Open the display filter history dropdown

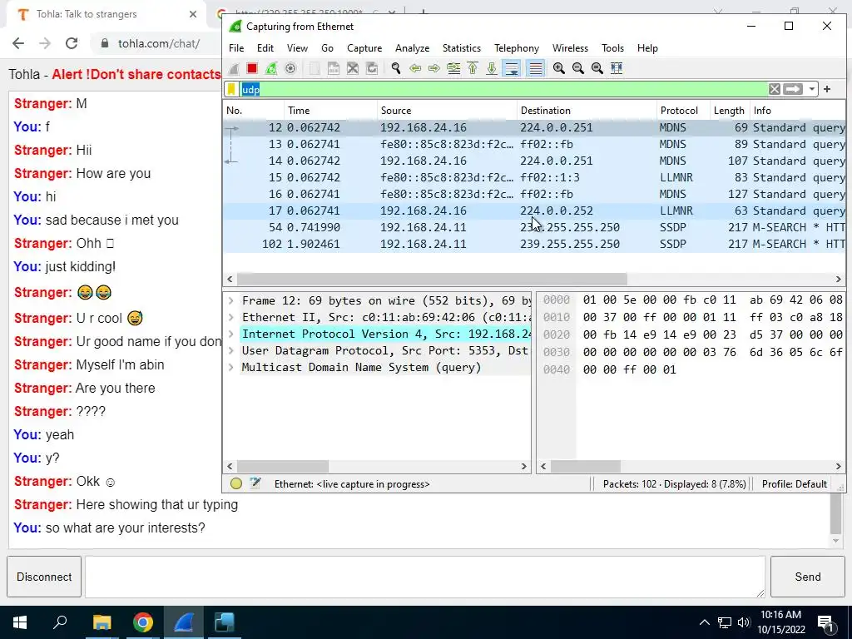811,89
